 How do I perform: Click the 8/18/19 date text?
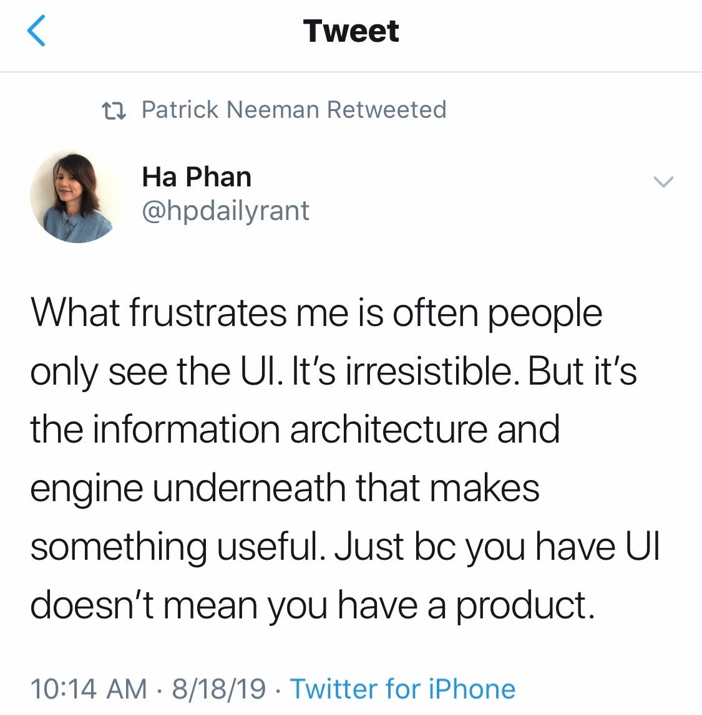220,688
